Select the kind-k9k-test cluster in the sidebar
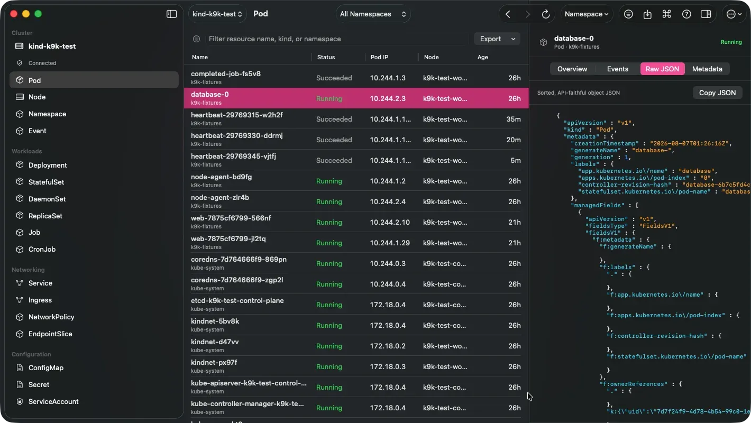Viewport: 751px width, 423px height. tap(94, 46)
